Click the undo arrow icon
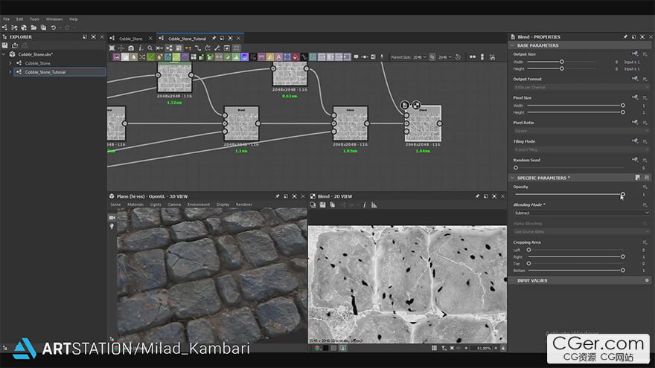Viewport: 655px width, 368px height. (x=53, y=28)
